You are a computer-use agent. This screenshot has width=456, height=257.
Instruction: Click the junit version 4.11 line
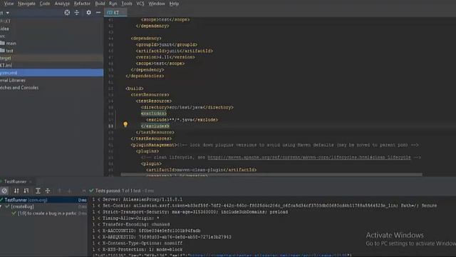pyautogui.click(x=165, y=57)
